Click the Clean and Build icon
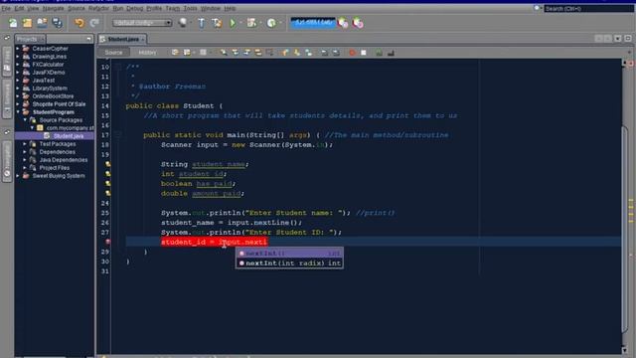Image resolution: width=636 pixels, height=358 pixels. [217, 23]
